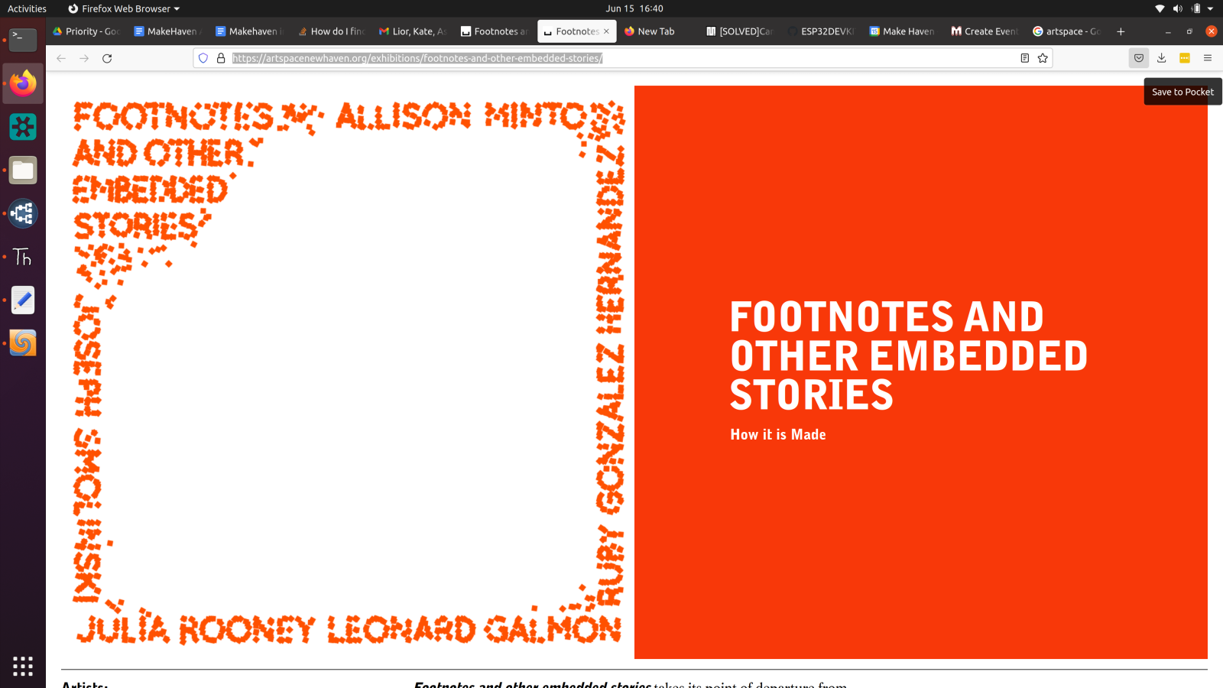1223x688 pixels.
Task: Open Firefox hamburger application menu
Action: [1208, 58]
